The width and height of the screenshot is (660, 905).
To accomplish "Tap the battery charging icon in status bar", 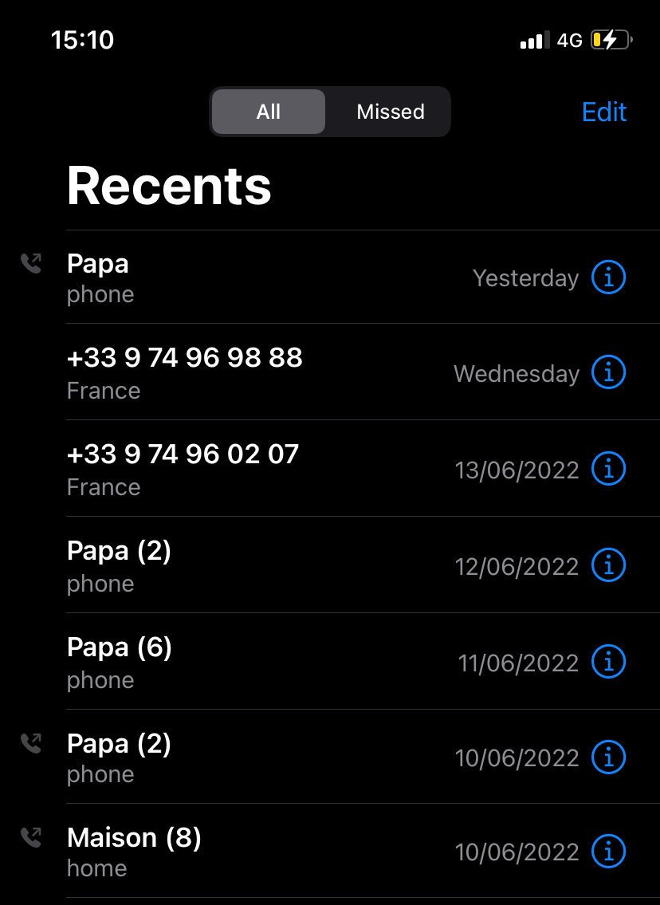I will click(611, 40).
